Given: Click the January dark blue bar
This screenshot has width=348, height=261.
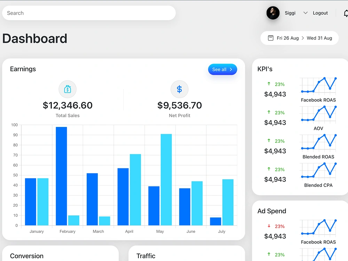Looking at the screenshot, I should pos(30,202).
